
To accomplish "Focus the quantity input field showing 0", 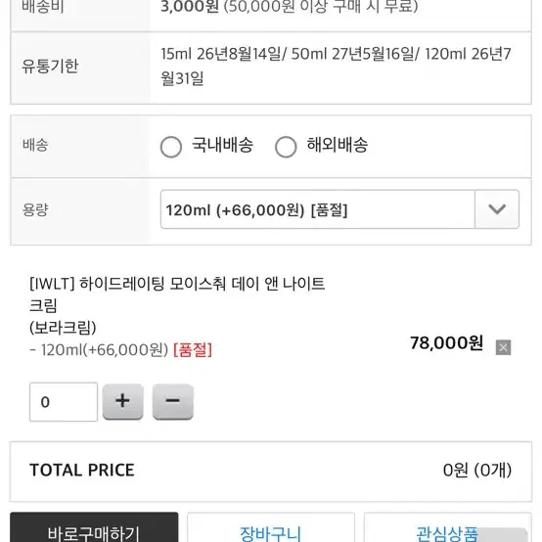I will (x=64, y=402).
